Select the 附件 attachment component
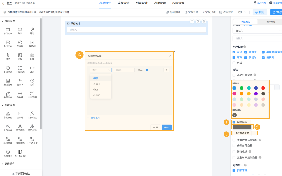This screenshot has width=282, height=176. 8,57
